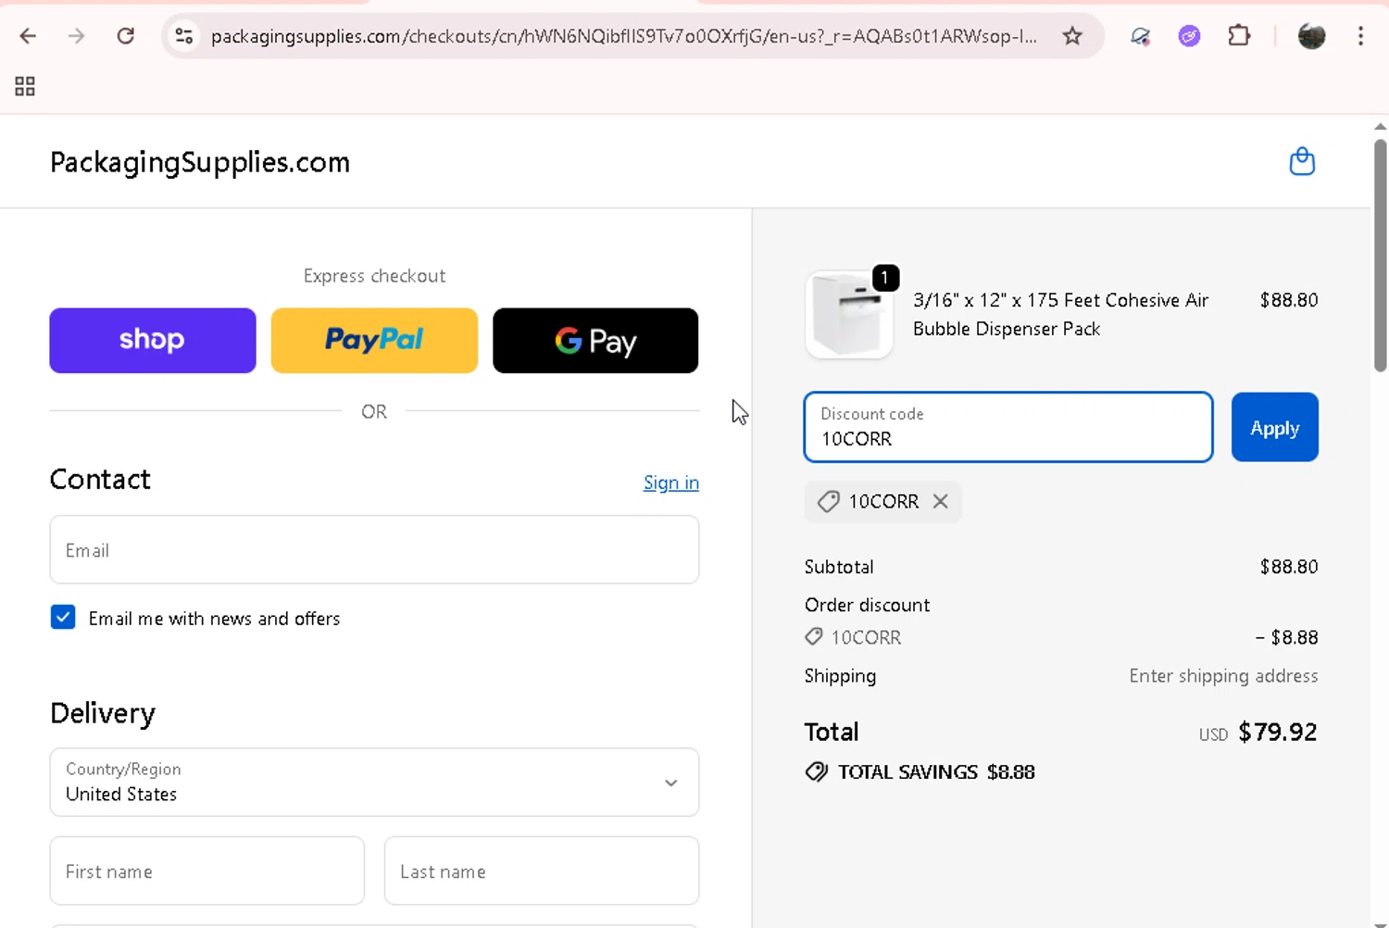Apply the discount code
Image resolution: width=1389 pixels, height=928 pixels.
[x=1274, y=427]
